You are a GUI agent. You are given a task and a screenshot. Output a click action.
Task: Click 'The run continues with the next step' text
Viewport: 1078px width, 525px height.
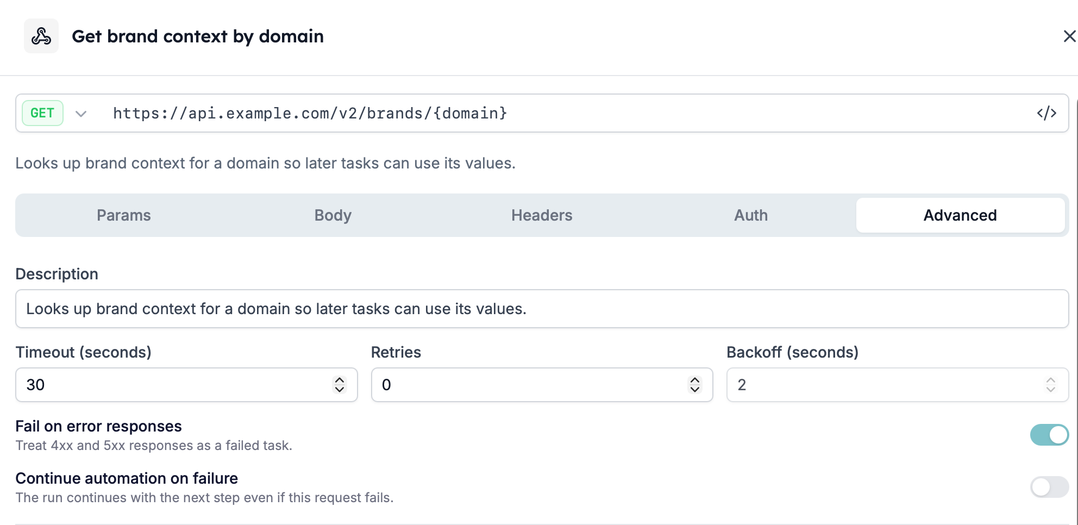point(204,498)
